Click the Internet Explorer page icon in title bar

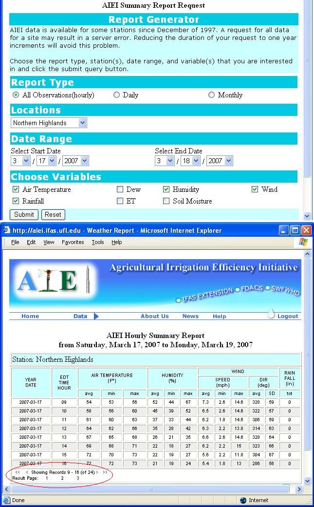pyautogui.click(x=6, y=230)
